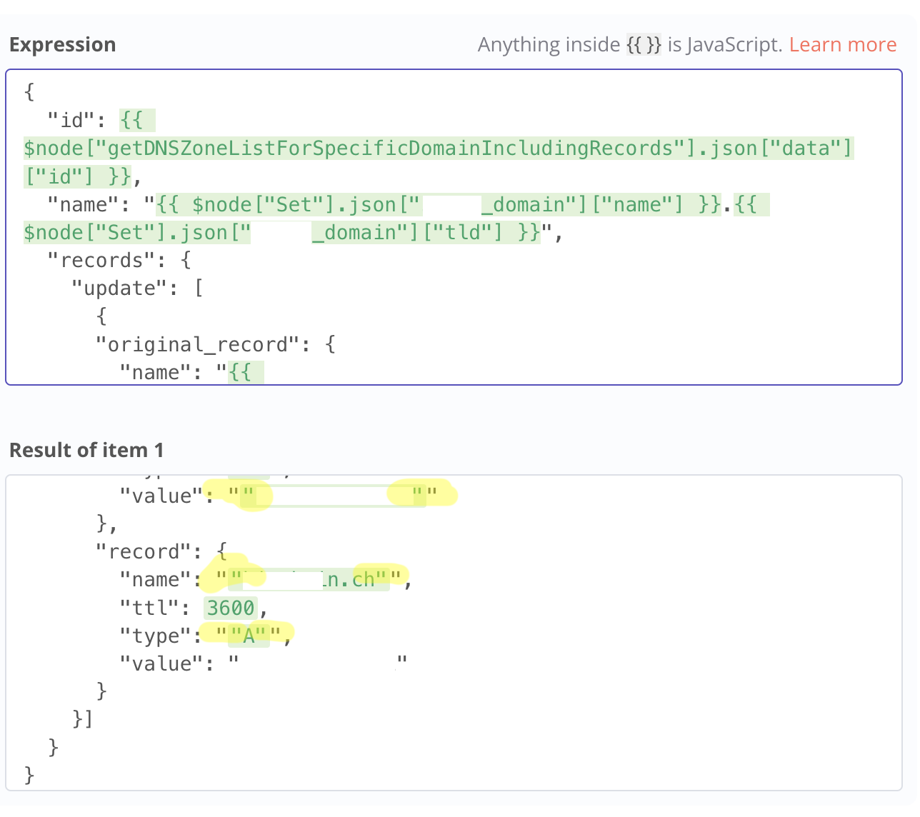The height and width of the screenshot is (817, 920).
Task: Click the Expression heading label
Action: [x=62, y=45]
